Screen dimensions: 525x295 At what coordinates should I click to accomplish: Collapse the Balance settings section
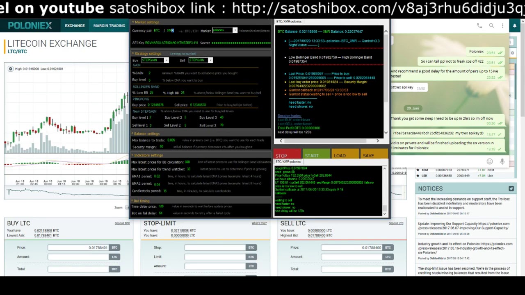[132, 134]
